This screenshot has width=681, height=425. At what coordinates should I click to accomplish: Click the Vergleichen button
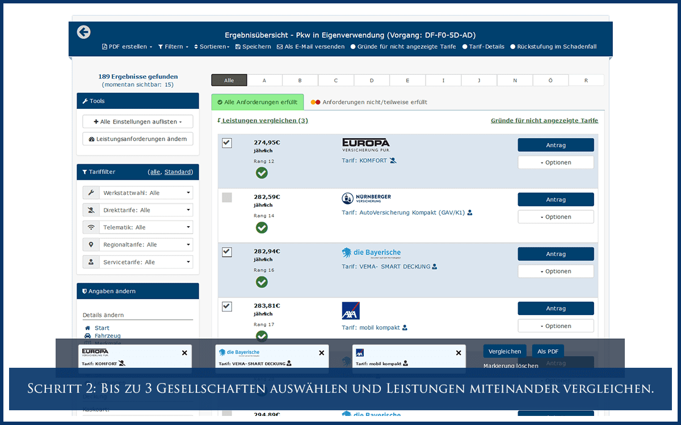tap(505, 351)
